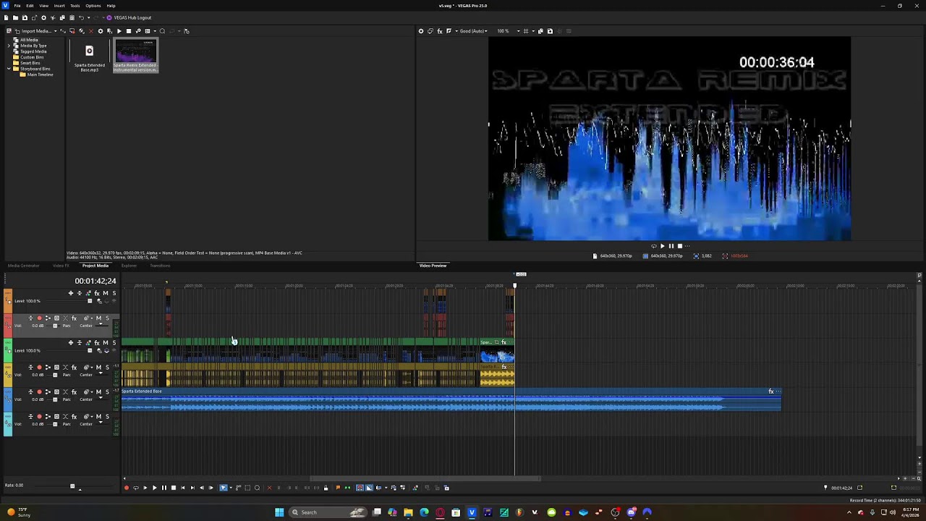Play from the Video Preview transport

[662, 246]
